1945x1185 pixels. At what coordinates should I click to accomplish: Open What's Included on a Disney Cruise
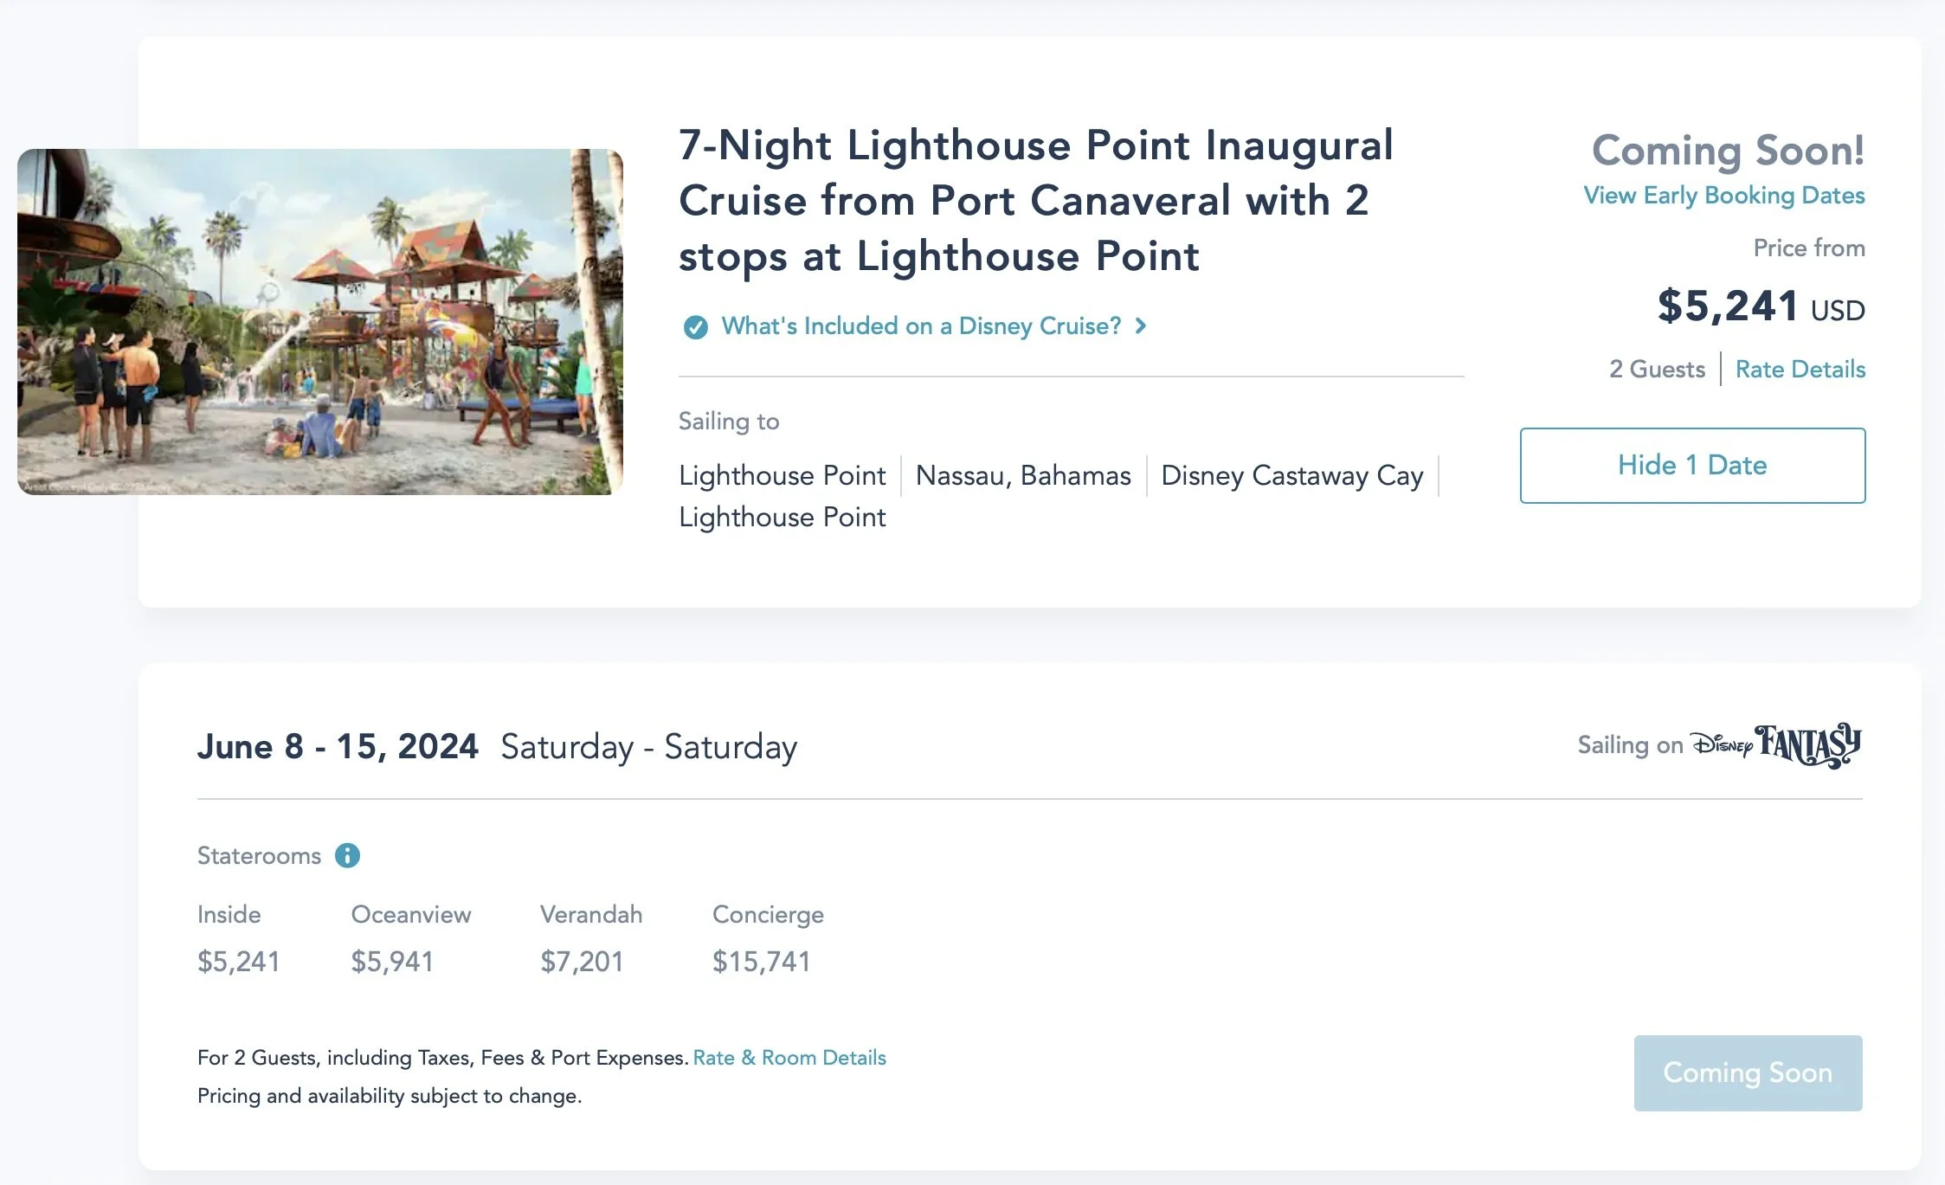pos(920,326)
